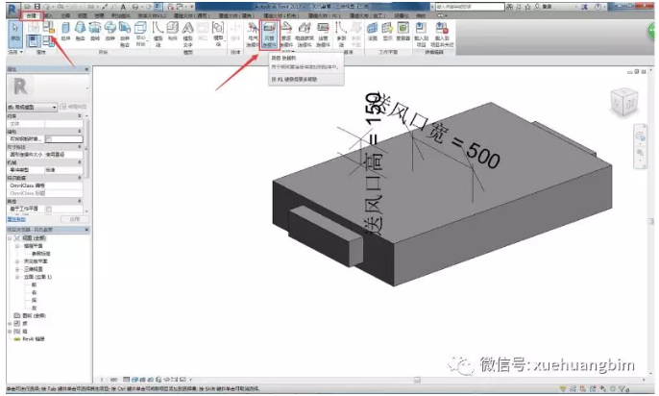This screenshot has height=396, width=659.
Task: Create a Blend form
Action: coord(80,32)
